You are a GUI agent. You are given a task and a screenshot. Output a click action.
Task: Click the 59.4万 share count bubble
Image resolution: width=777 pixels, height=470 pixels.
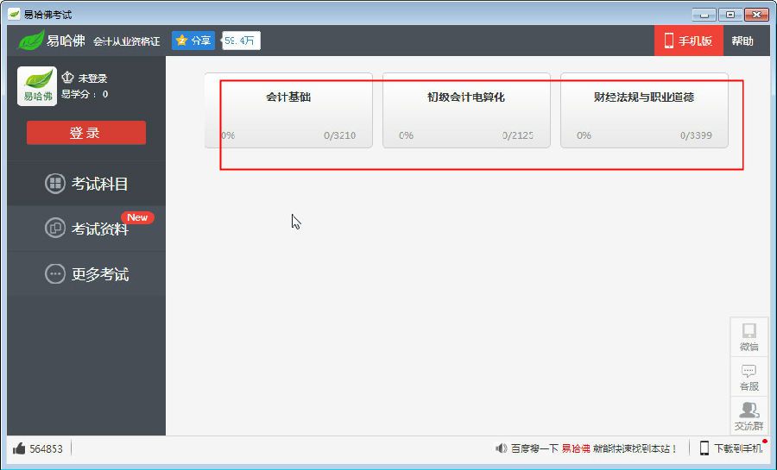point(241,41)
